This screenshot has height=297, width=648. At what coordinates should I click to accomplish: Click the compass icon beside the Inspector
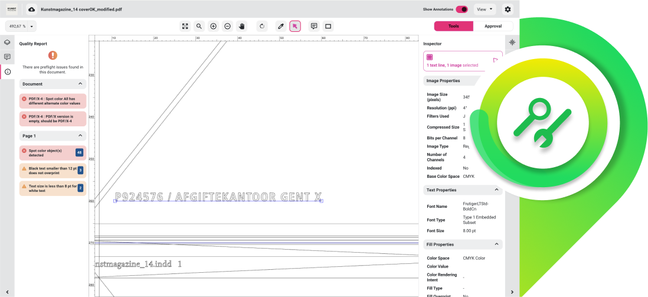point(512,42)
